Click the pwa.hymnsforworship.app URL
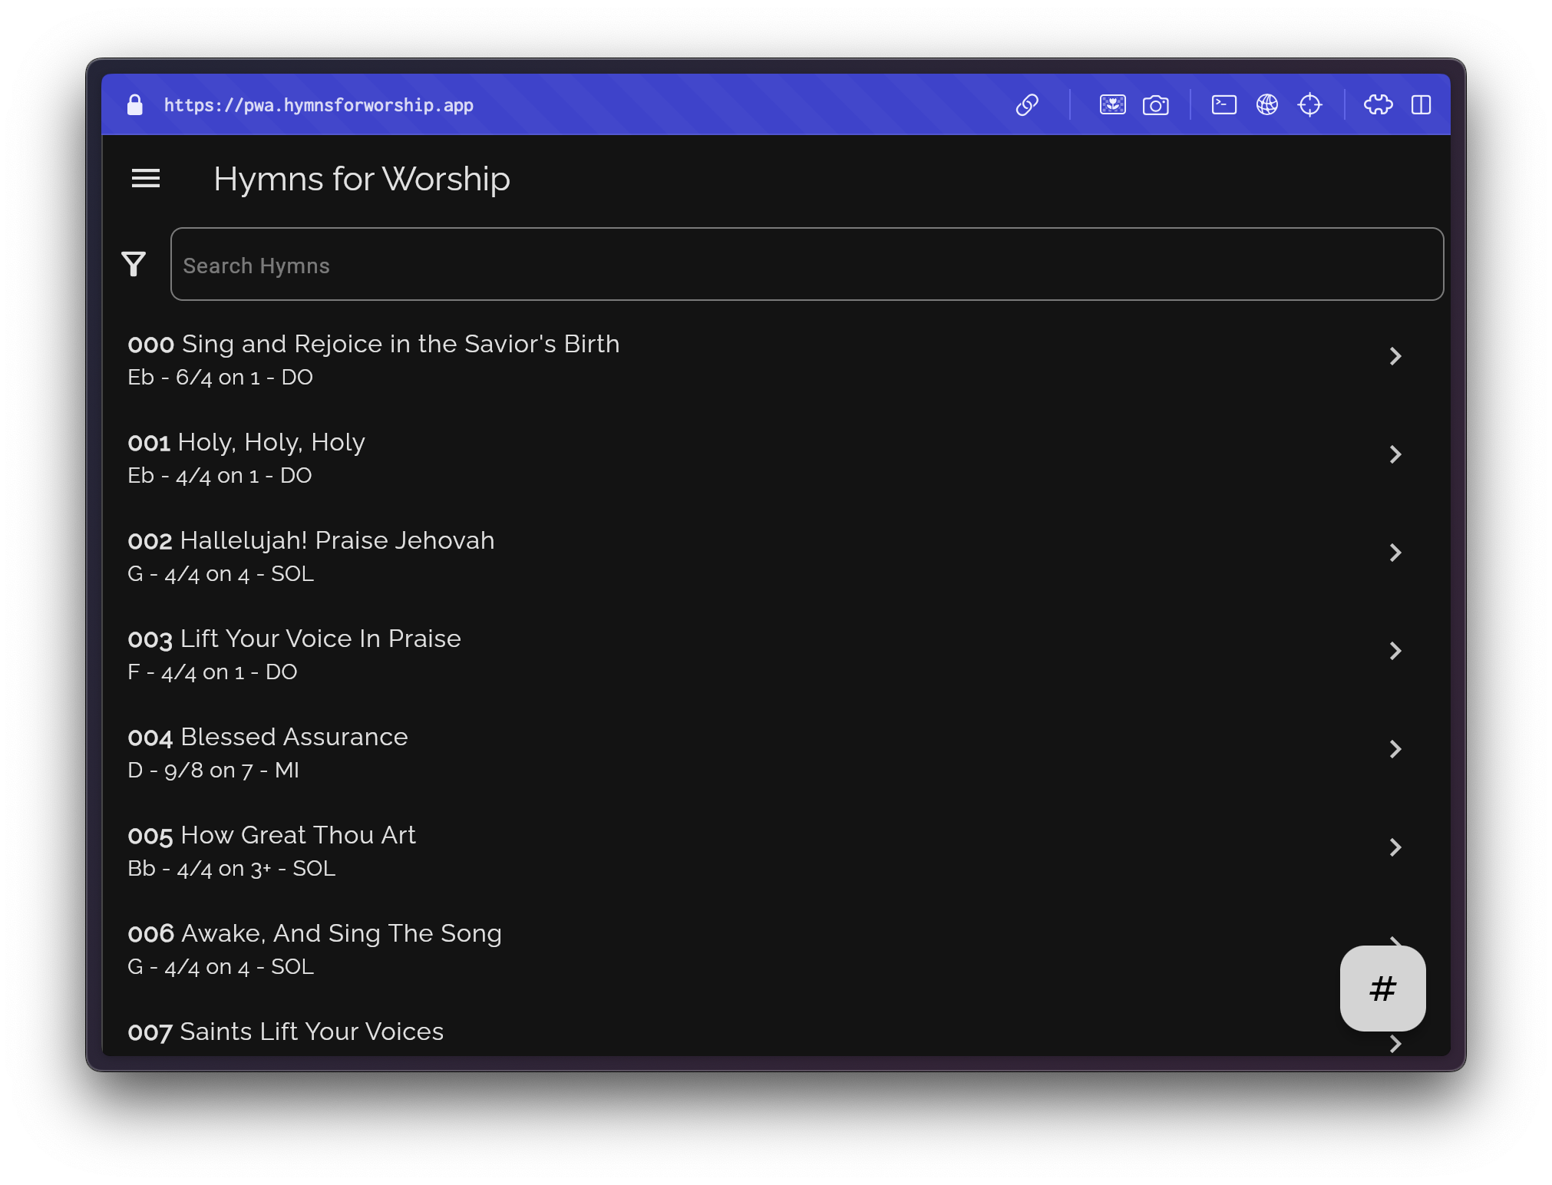 click(x=319, y=105)
